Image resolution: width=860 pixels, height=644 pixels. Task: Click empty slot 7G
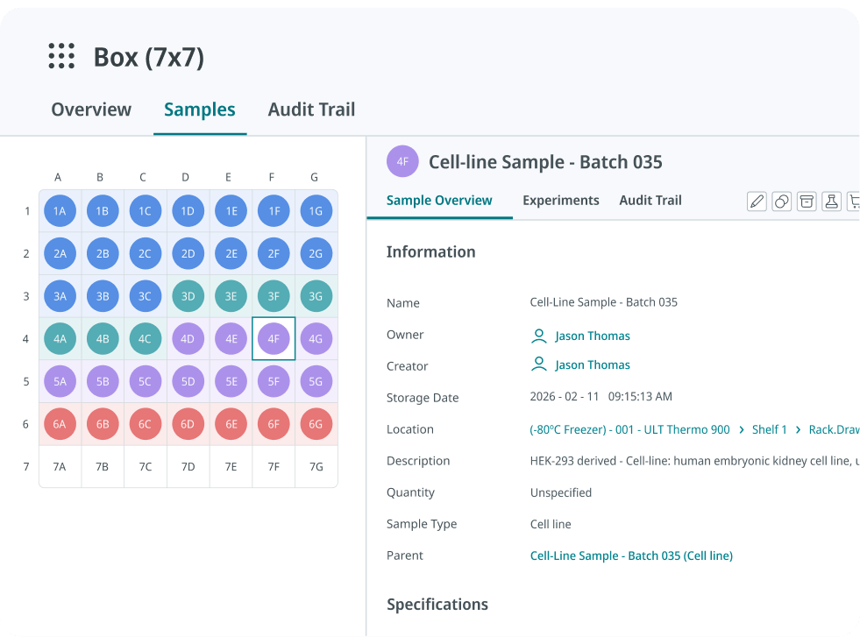tap(316, 466)
